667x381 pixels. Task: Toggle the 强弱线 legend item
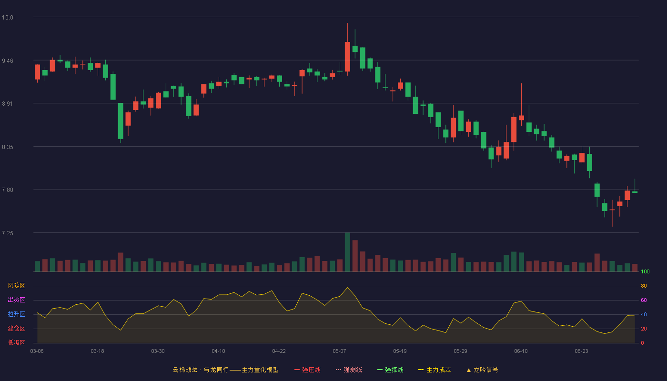coord(349,370)
